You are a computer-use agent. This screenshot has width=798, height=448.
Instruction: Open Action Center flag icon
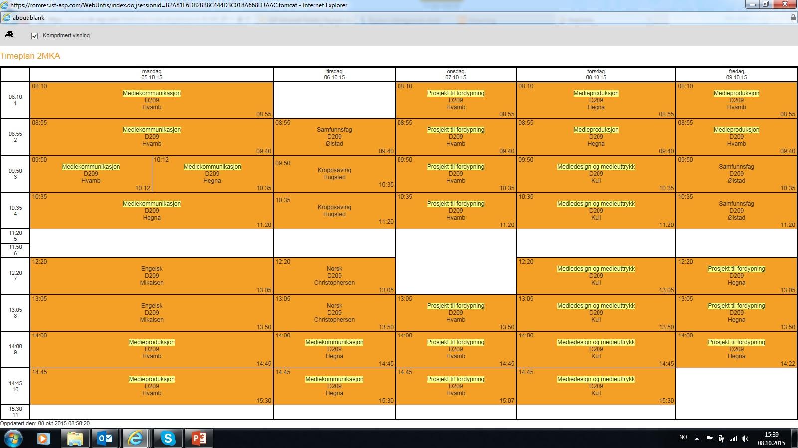pyautogui.click(x=709, y=439)
